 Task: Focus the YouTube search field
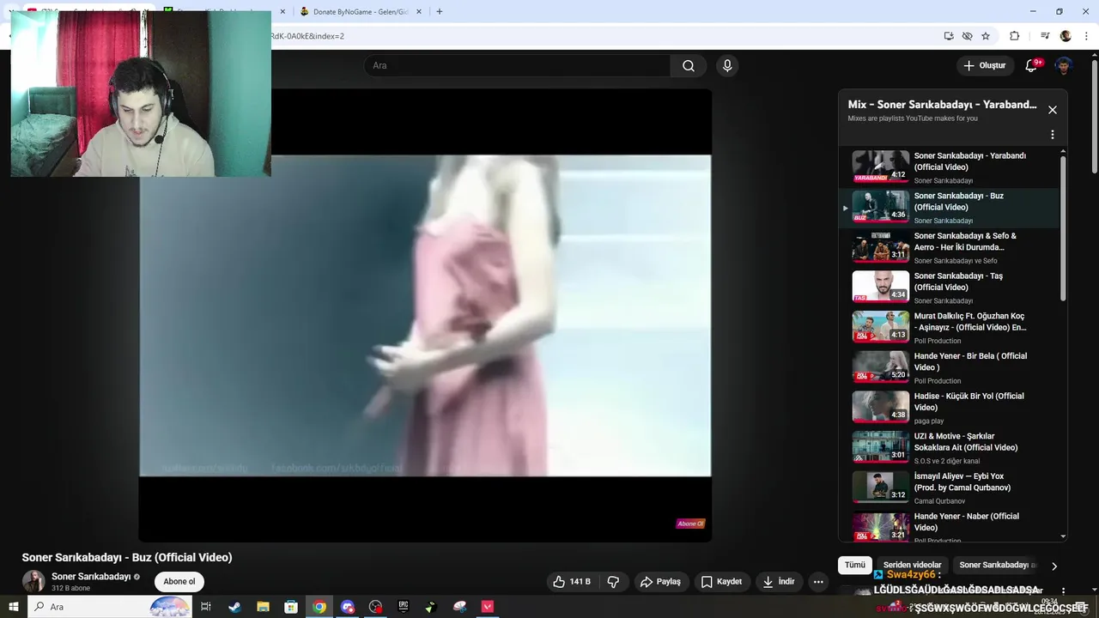(519, 66)
